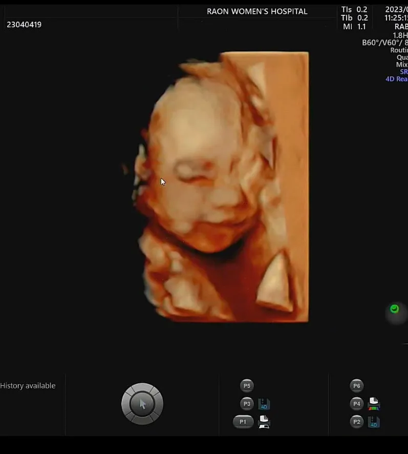Click the black-and-white printer icon next to P1

264,422
